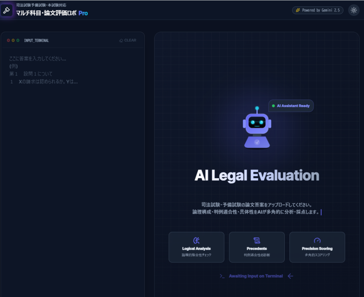
Task: Click the blue Pro label in the title
Action: pos(83,13)
